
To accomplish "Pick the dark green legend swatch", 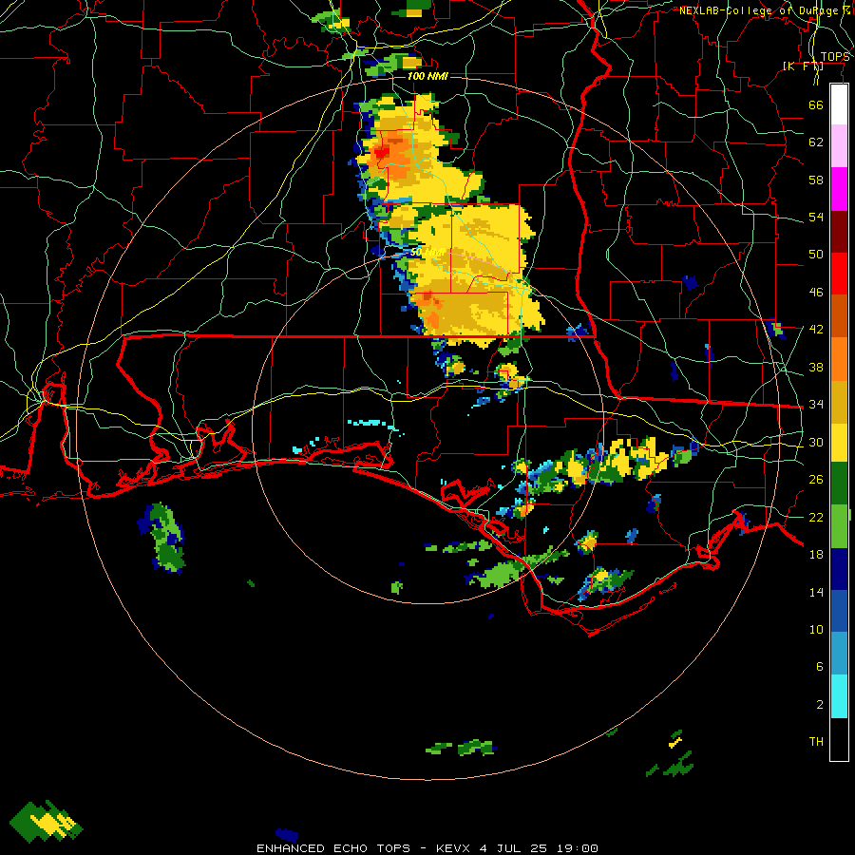I will pyautogui.click(x=839, y=484).
